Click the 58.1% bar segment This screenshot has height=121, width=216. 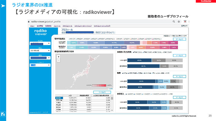tap(143, 66)
